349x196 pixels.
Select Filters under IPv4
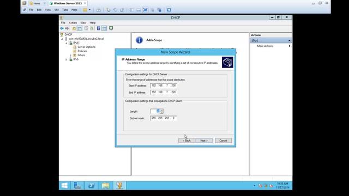pos(81,55)
